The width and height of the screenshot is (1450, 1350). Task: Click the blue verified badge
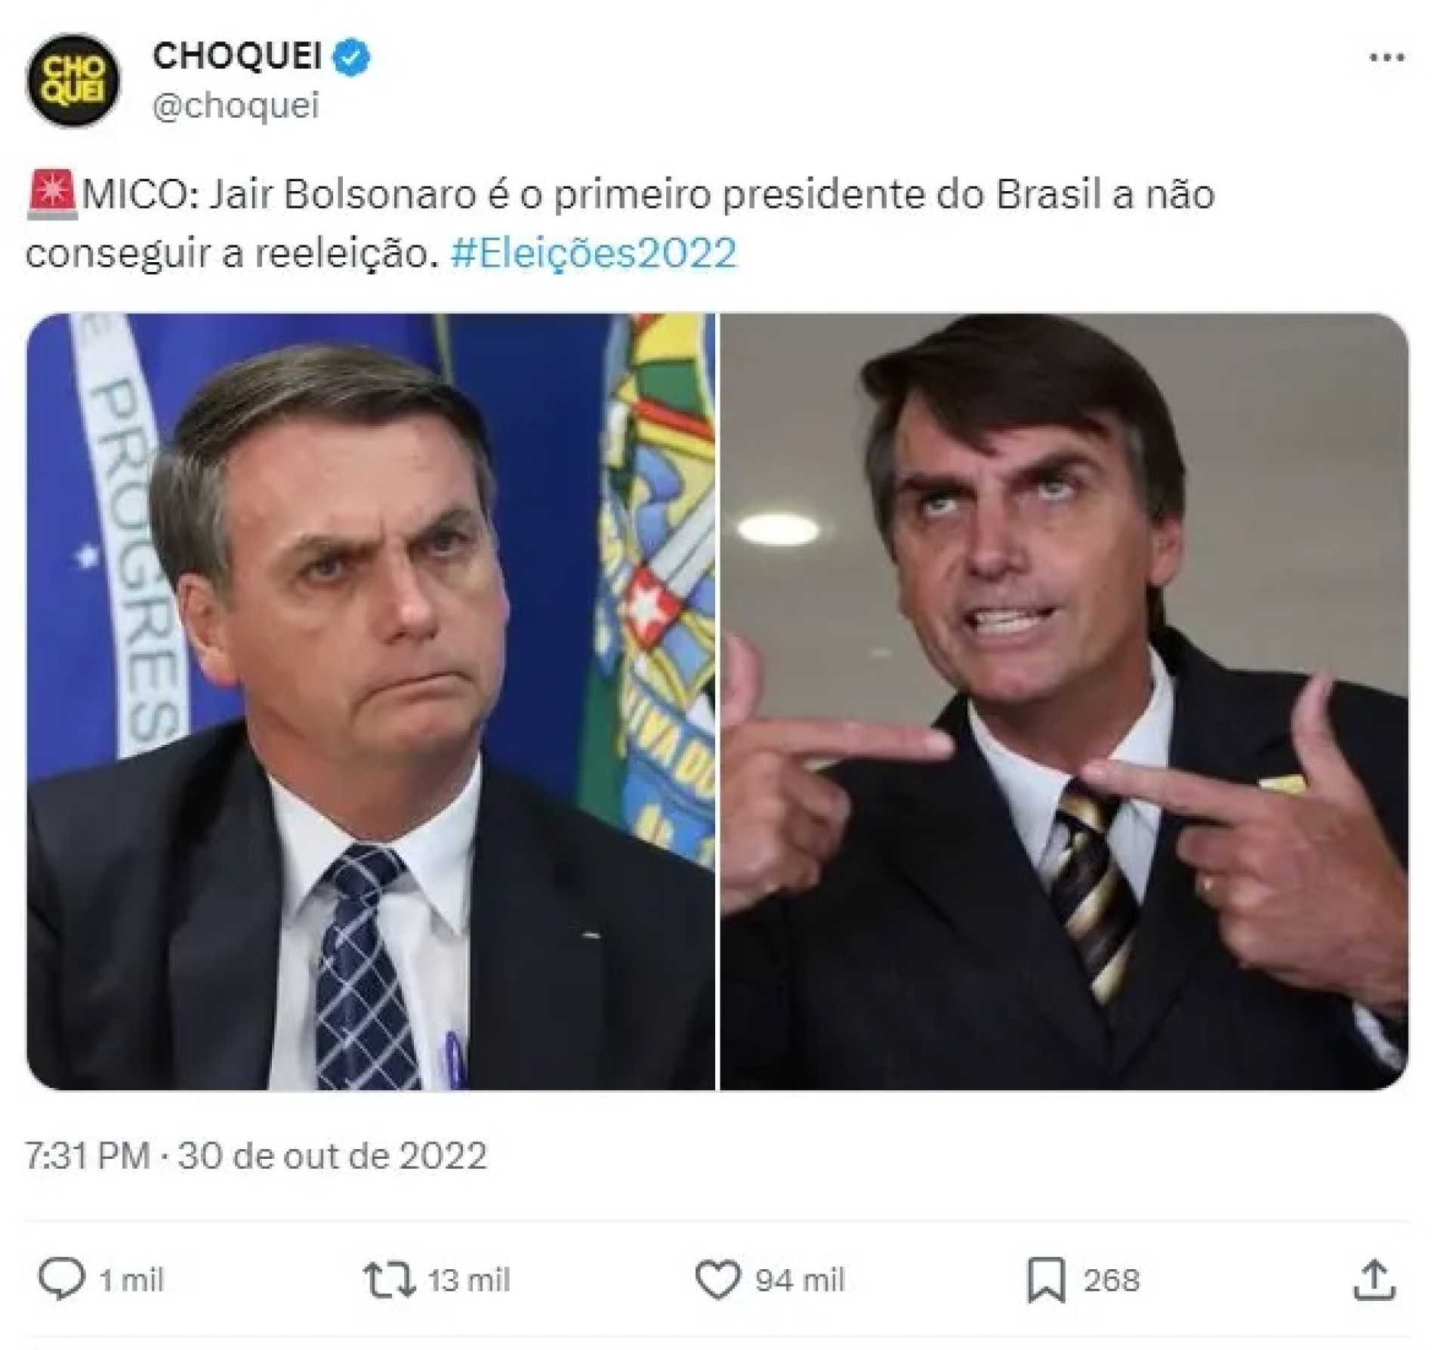351,57
